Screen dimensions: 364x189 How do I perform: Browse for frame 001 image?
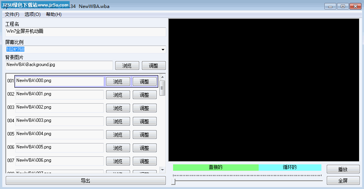coord(118,82)
